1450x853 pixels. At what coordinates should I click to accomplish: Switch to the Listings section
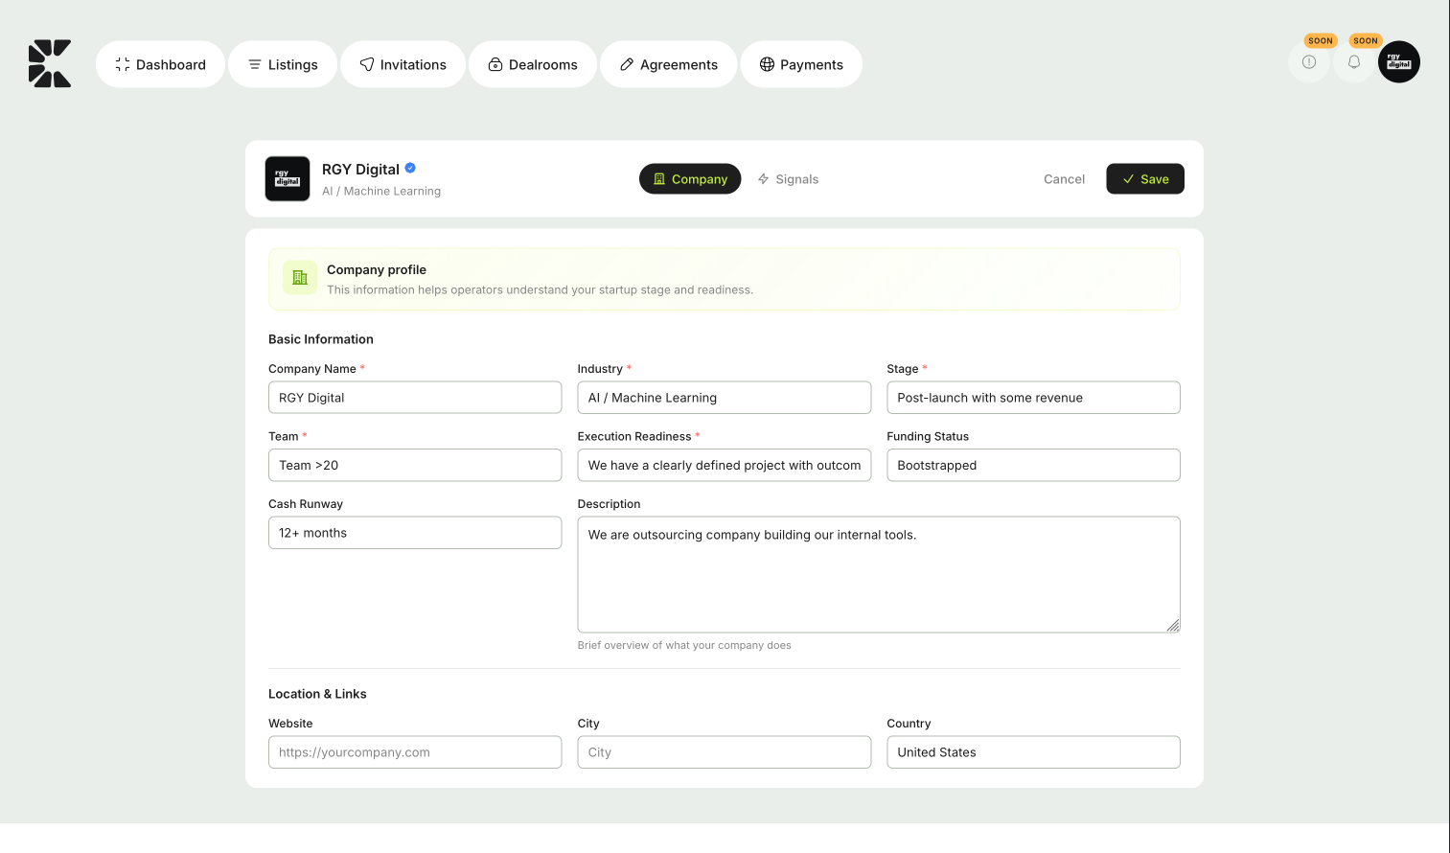(x=283, y=64)
